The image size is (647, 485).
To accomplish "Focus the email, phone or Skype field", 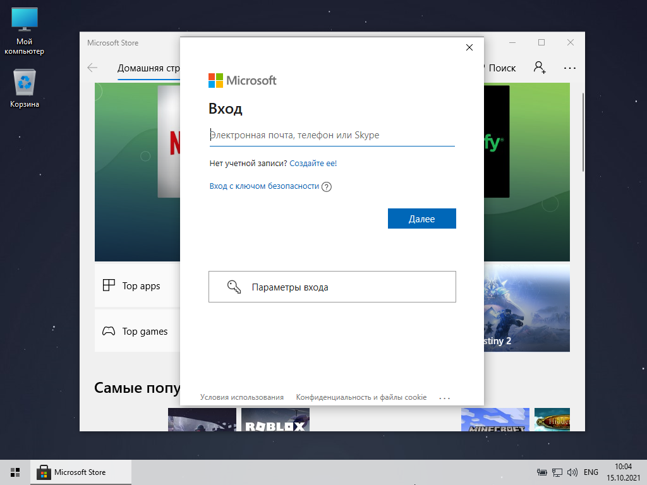I will tap(332, 135).
